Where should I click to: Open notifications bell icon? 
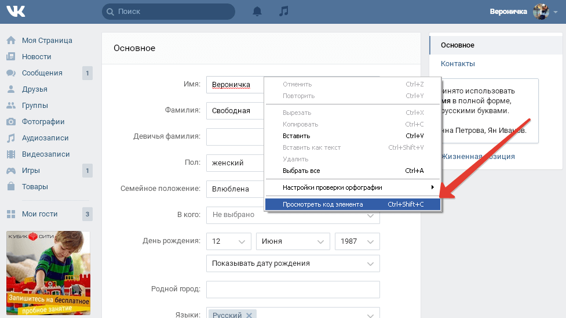(x=257, y=12)
